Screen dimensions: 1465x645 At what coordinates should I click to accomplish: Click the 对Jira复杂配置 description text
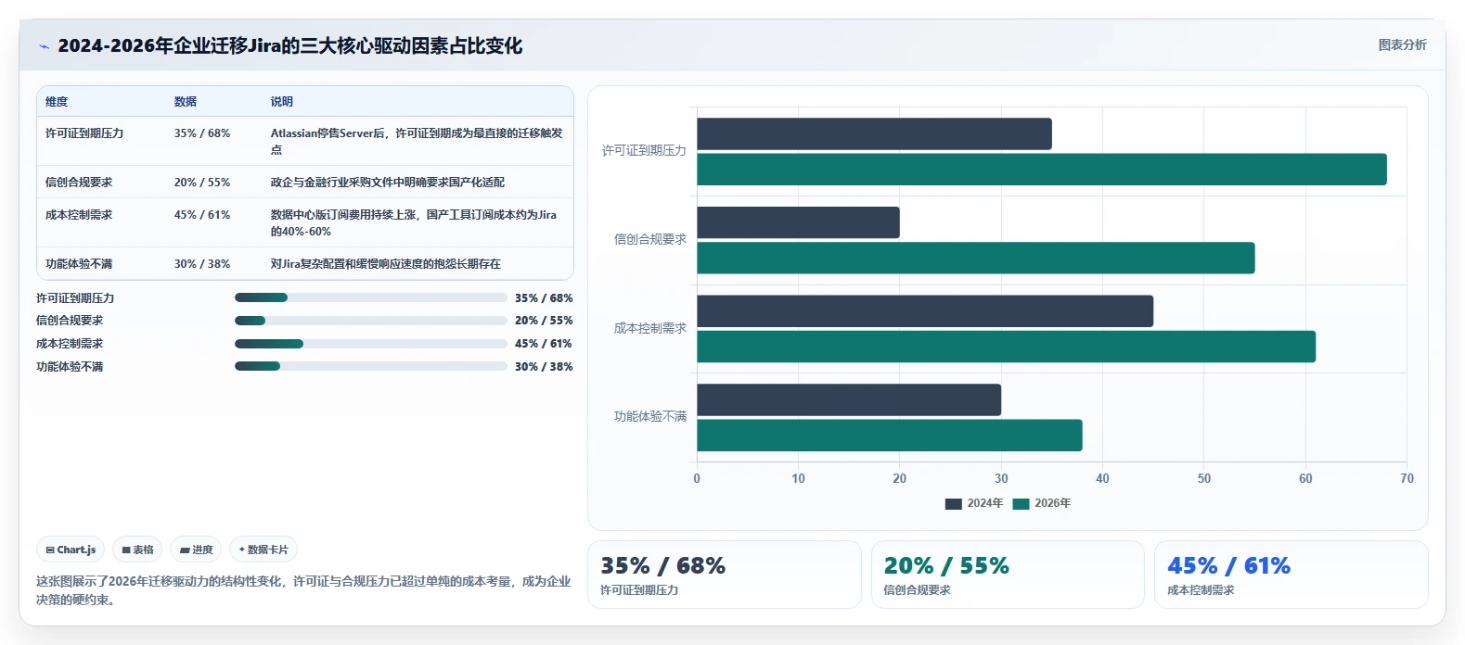click(386, 264)
